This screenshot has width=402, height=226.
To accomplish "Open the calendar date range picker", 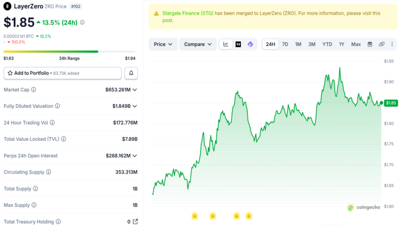I will click(x=370, y=44).
